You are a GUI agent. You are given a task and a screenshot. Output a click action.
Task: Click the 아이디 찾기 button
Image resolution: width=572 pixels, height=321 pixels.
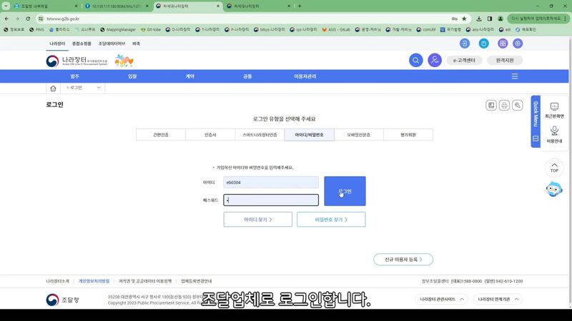(x=258, y=220)
